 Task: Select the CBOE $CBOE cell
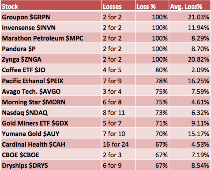pos(51,155)
